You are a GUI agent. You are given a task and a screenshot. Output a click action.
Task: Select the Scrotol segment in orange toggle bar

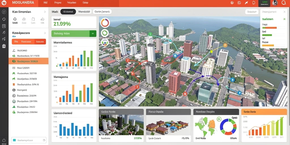(40, 42)
